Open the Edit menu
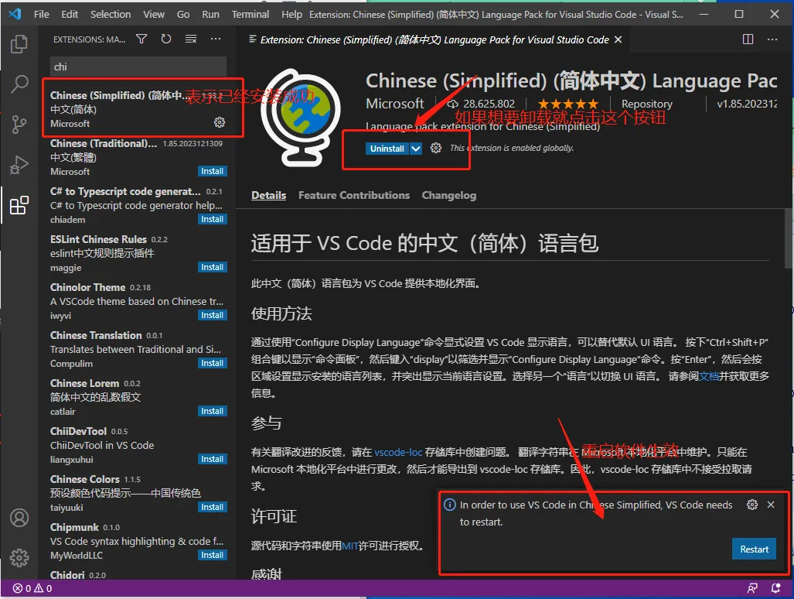 [x=70, y=14]
